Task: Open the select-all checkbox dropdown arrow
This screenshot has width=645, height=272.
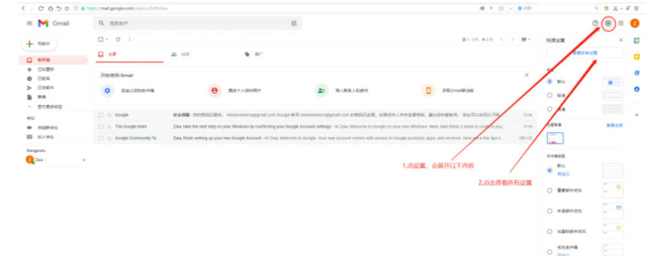Action: pyautogui.click(x=107, y=39)
